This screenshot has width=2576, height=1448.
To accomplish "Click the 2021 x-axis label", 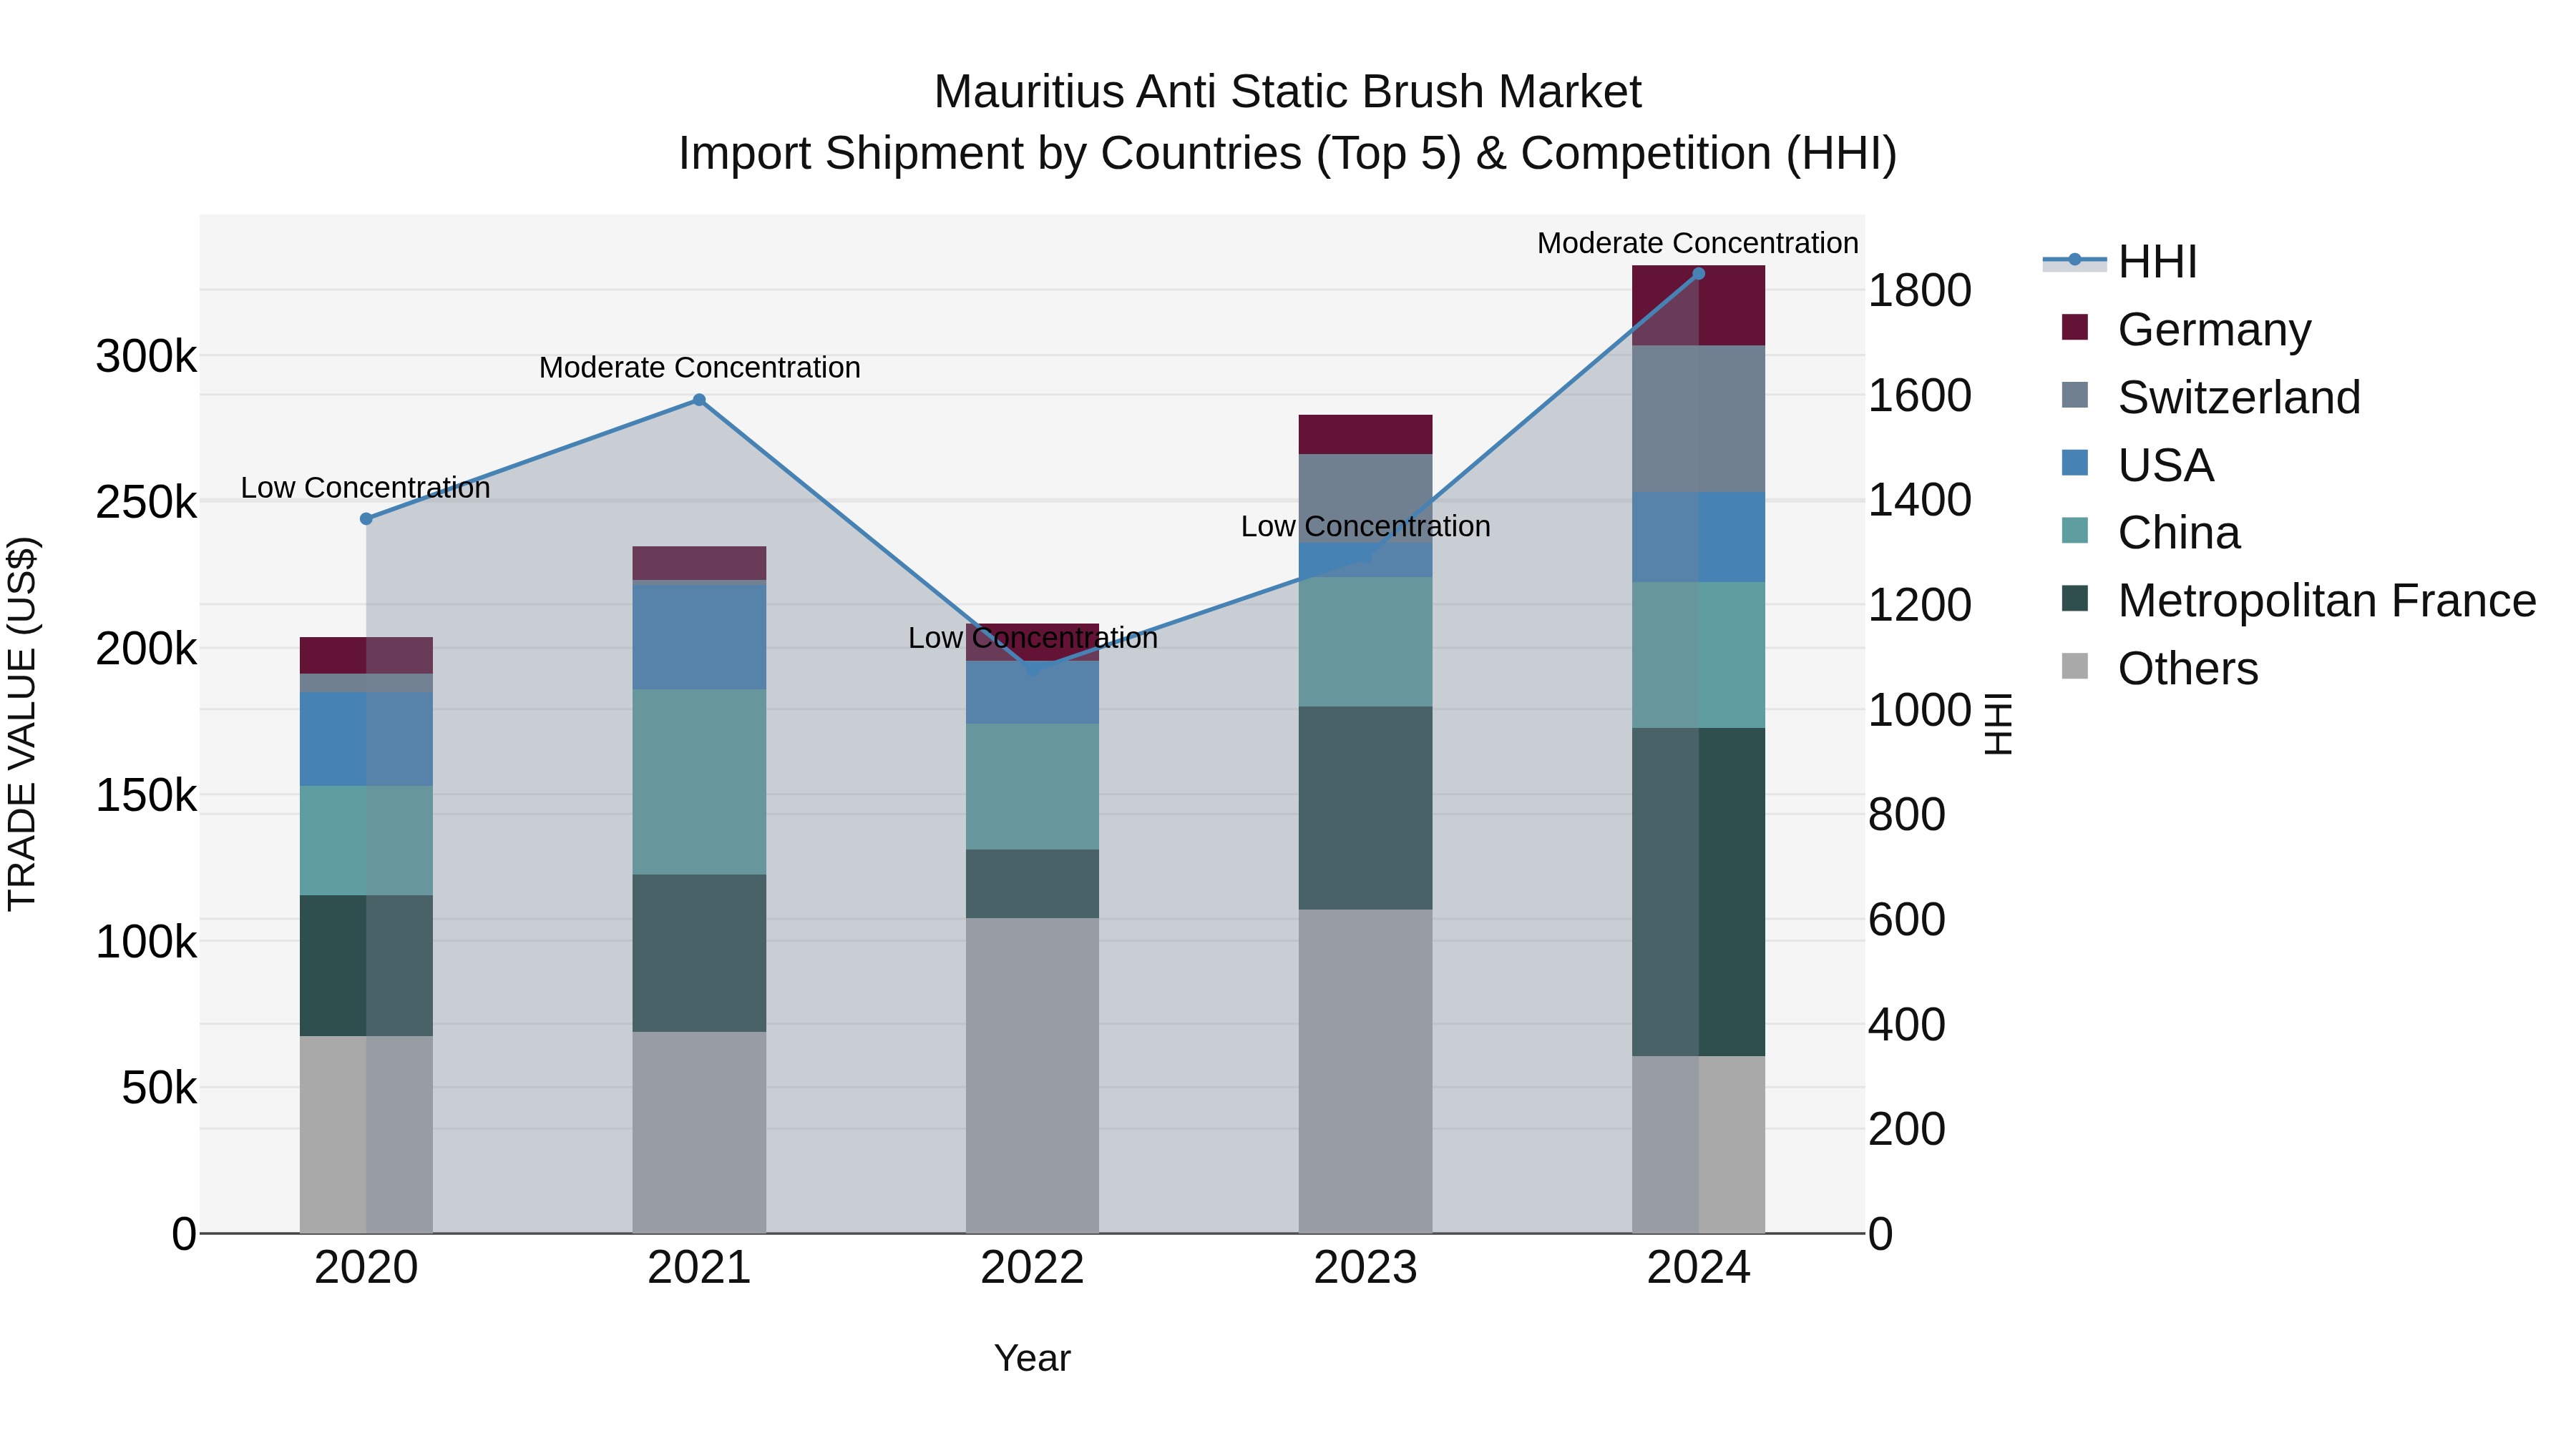I will point(699,1268).
